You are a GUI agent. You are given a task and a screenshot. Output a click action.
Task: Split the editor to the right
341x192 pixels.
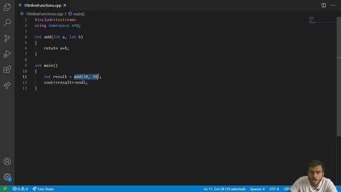[323, 5]
